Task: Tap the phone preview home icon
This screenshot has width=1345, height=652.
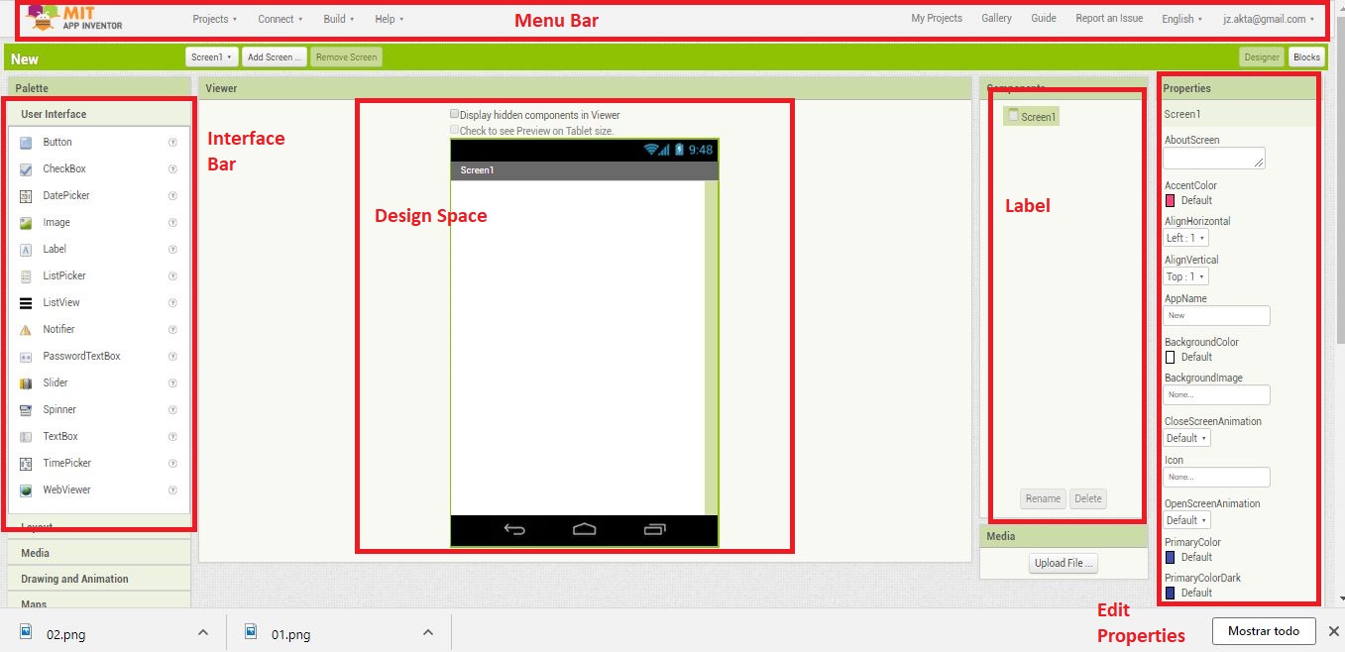Action: coord(585,530)
